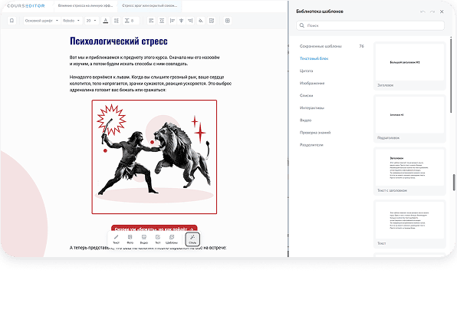Open the Видео insert tool
This screenshot has height=320, width=457.
144,239
